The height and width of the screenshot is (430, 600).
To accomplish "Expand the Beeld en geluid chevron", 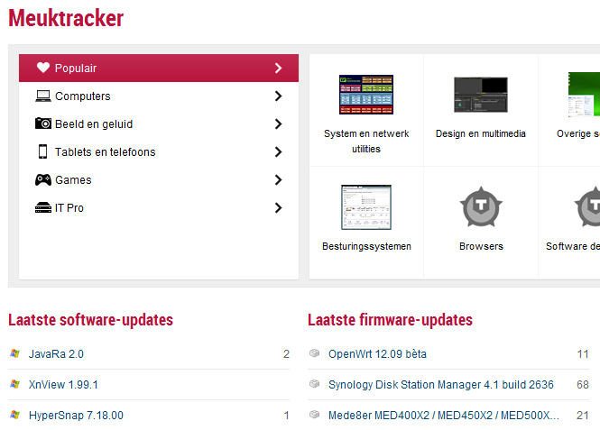I will 279,124.
